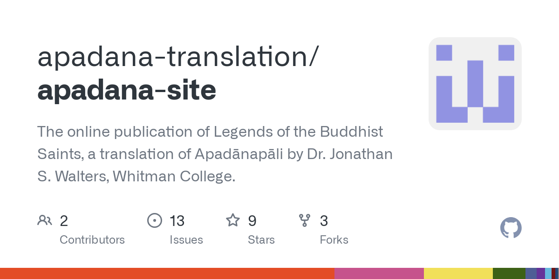Click the Forks label

(334, 240)
